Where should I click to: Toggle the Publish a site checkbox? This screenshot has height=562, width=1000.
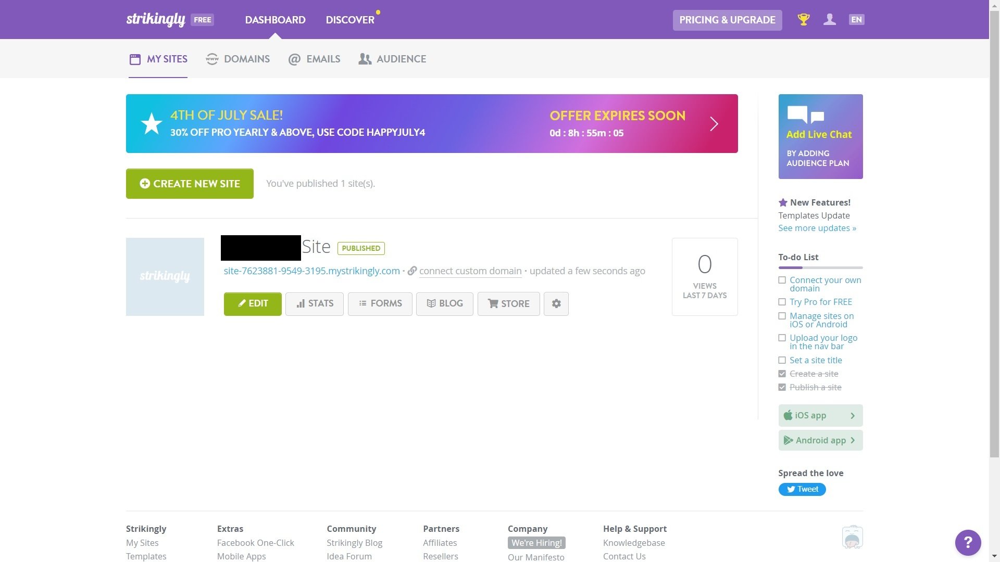(x=782, y=387)
